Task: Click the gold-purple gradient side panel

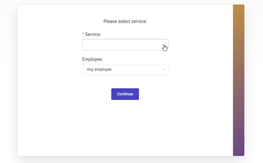Action: tap(239, 80)
